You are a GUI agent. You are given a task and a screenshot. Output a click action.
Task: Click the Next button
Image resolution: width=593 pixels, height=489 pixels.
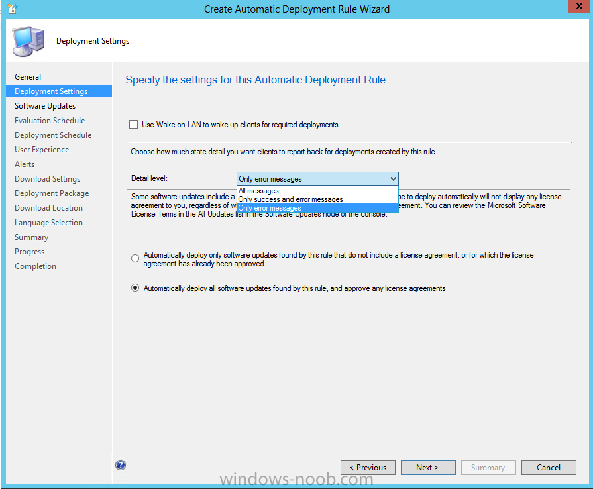428,467
